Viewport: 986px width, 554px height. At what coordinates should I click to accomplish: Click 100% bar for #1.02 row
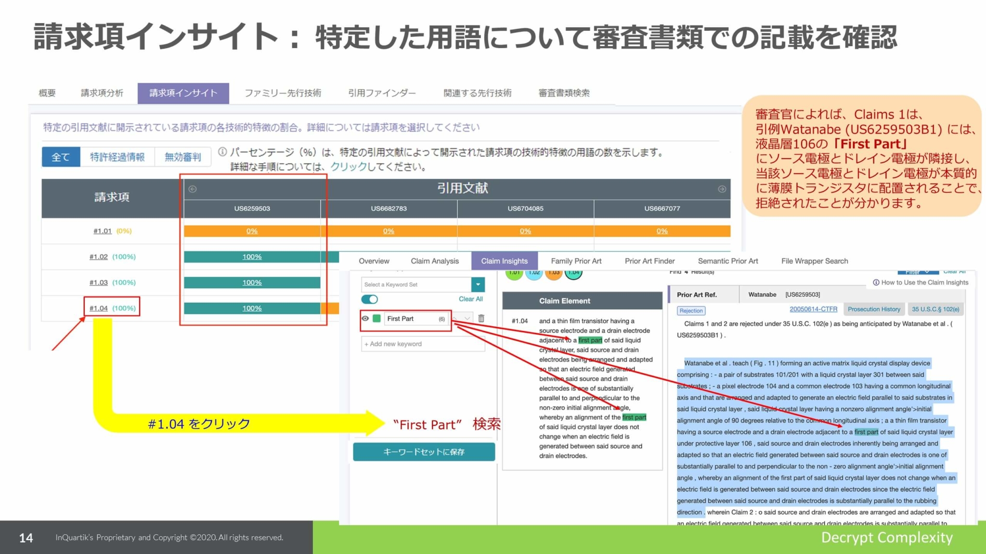(252, 257)
